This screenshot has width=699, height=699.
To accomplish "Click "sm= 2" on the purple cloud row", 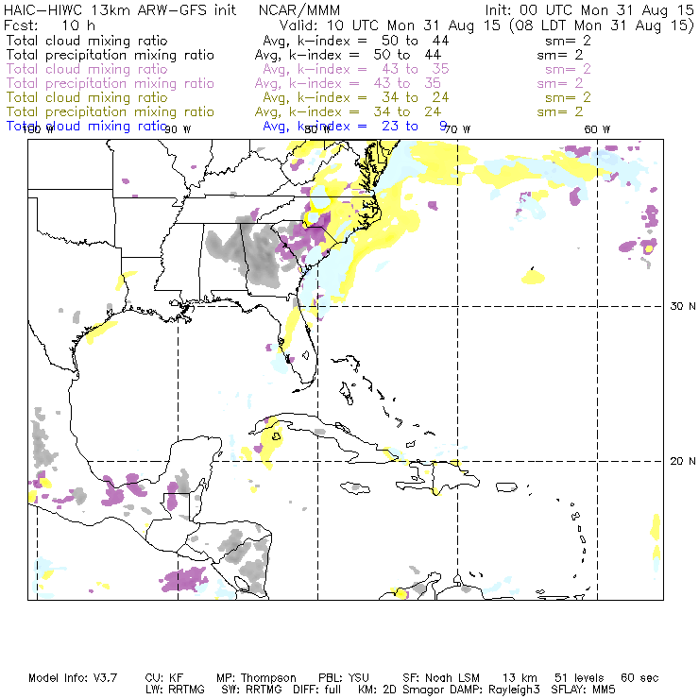I will click(x=568, y=69).
